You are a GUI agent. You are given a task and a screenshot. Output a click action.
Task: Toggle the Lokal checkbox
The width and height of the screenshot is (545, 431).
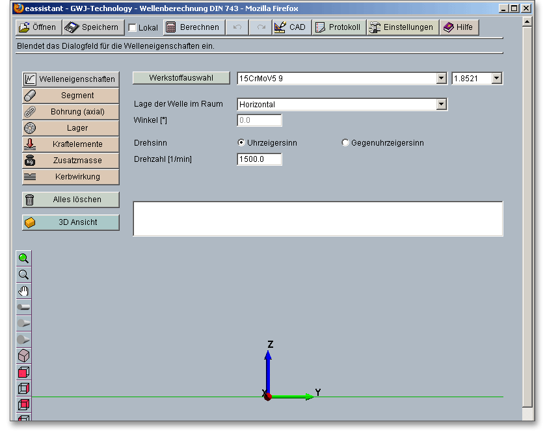133,28
